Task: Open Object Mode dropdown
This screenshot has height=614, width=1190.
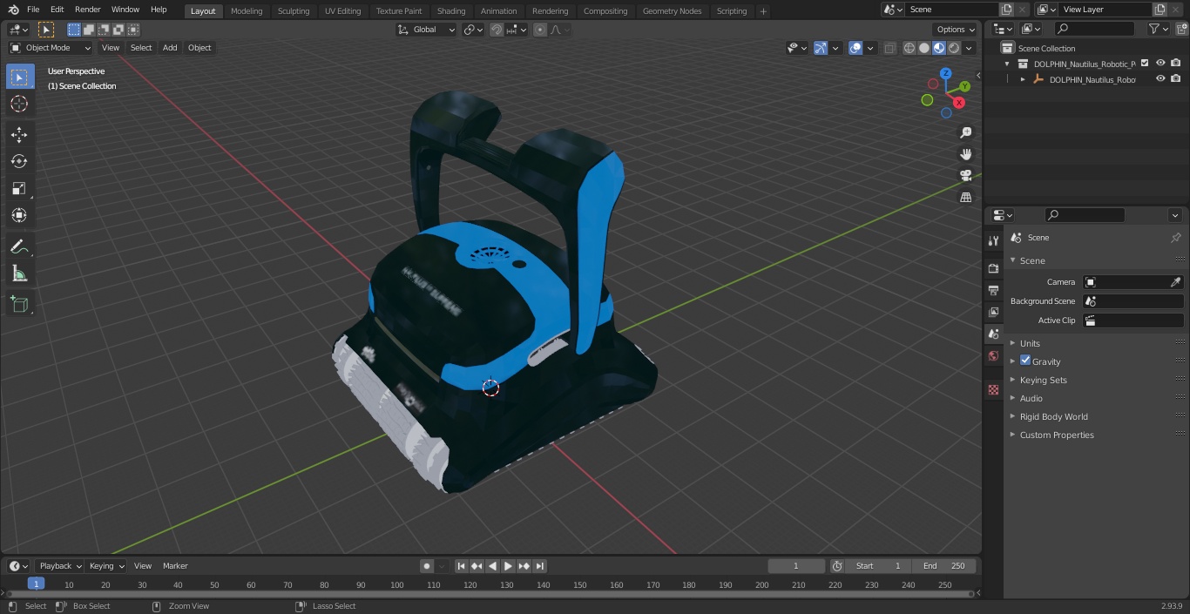Action: click(x=51, y=48)
